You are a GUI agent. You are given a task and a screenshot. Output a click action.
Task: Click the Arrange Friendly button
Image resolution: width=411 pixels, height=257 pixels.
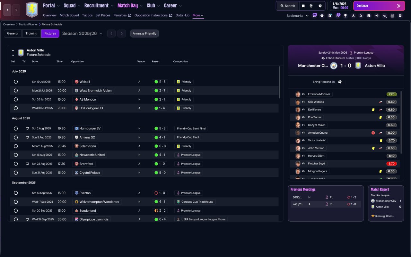coord(144,33)
